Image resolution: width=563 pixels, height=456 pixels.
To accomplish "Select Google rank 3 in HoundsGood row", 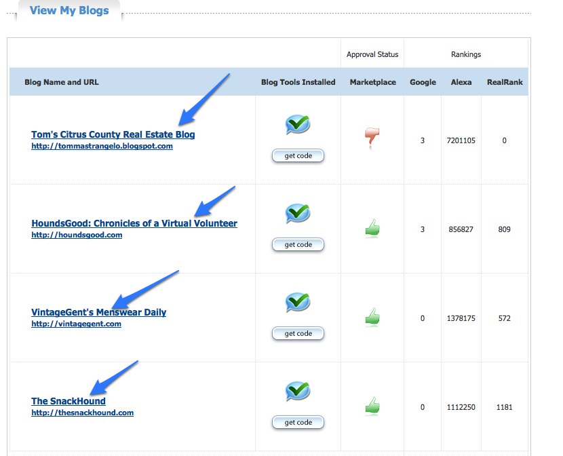I will pyautogui.click(x=423, y=229).
